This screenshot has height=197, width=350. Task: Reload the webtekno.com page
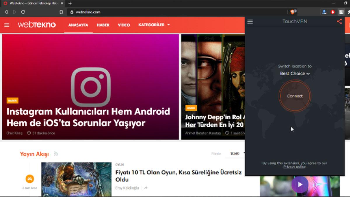[x=23, y=12]
